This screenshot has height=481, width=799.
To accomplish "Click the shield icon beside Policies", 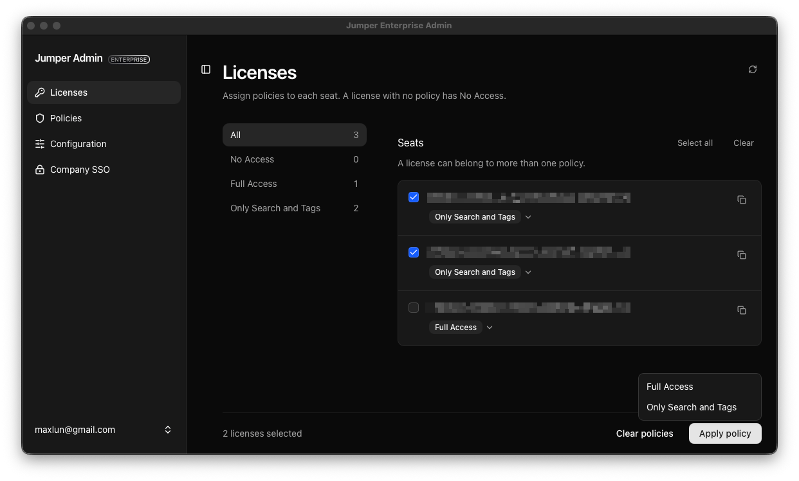I will click(x=40, y=118).
